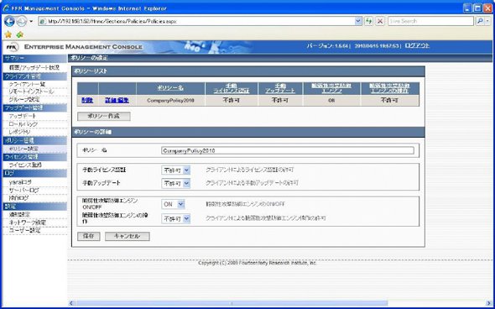Click the Live Search magnifier icon
The height and width of the screenshot is (309, 495).
pyautogui.click(x=480, y=21)
